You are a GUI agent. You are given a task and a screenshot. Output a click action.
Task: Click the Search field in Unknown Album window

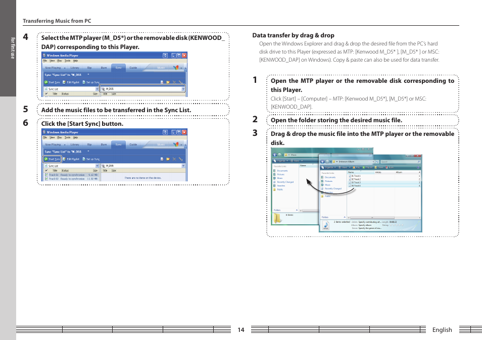pyautogui.click(x=400, y=162)
